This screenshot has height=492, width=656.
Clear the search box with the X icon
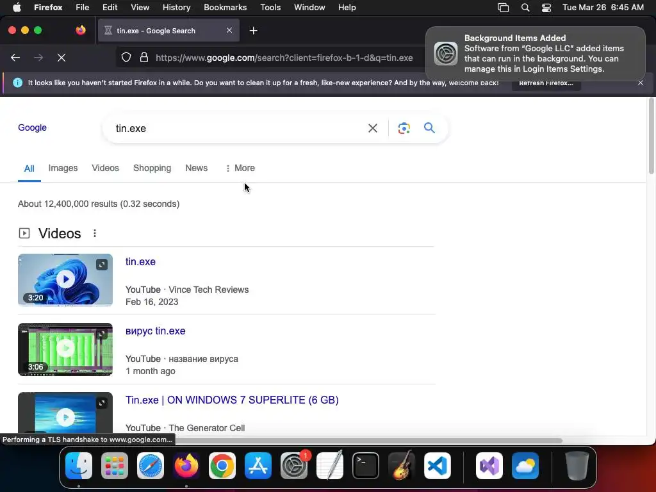[x=372, y=128]
